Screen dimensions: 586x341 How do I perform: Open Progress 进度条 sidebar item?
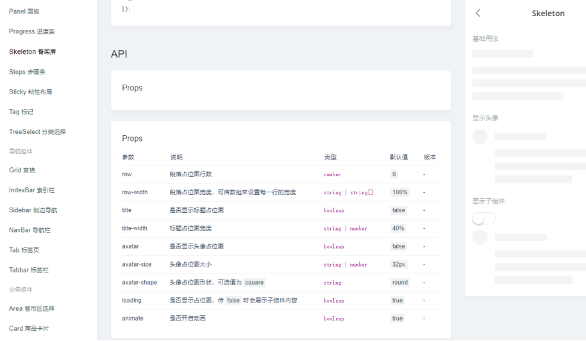pyautogui.click(x=32, y=31)
